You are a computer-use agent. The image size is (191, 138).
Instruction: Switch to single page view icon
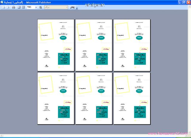19,7
